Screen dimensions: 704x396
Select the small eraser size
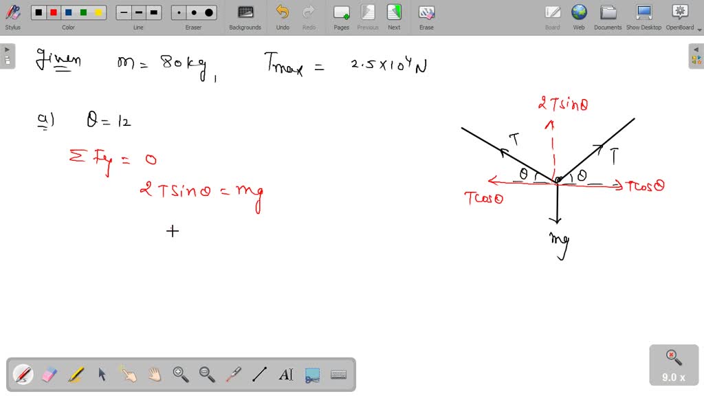click(x=179, y=12)
